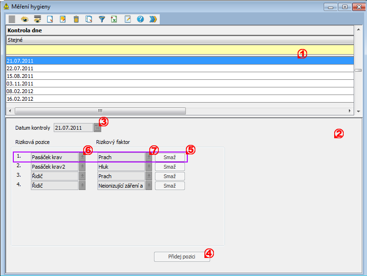Expand the Neionizující záření risk factor dropdown
367x276 pixels.
[149, 186]
